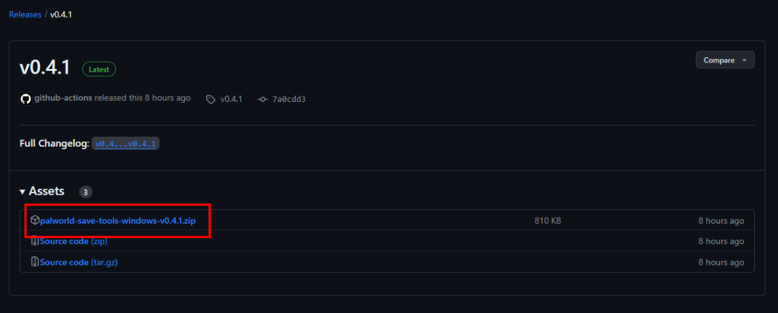Image resolution: width=778 pixels, height=313 pixels.
Task: Open the github-actions author profile link
Action: [x=65, y=98]
